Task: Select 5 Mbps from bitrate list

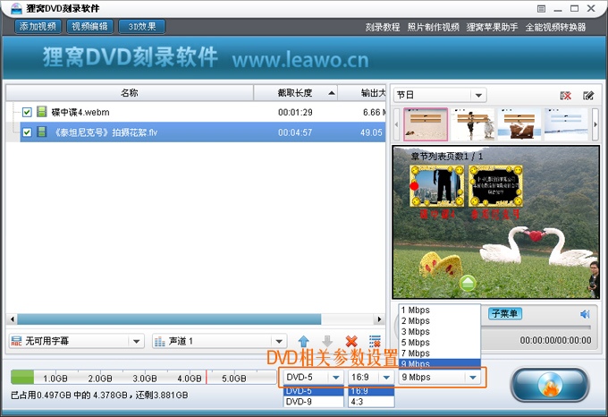Action: tap(440, 343)
